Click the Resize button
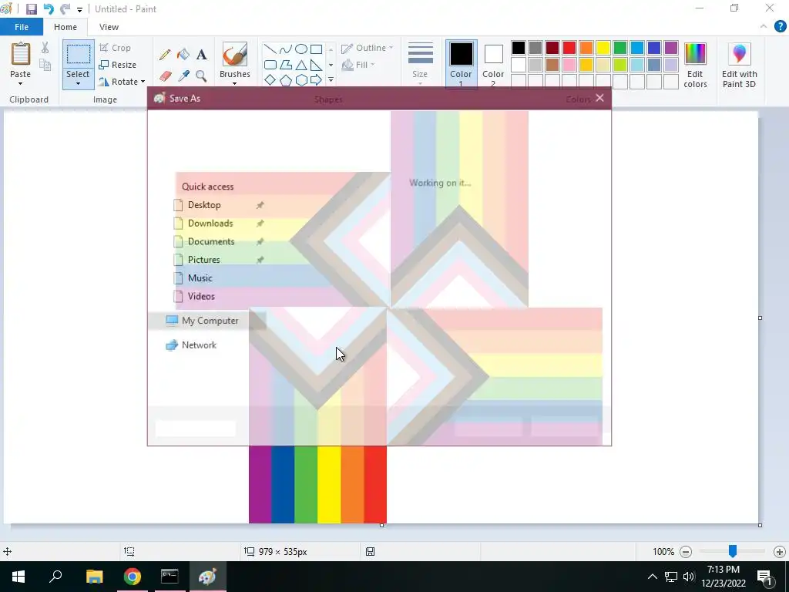The height and width of the screenshot is (592, 789). (118, 65)
